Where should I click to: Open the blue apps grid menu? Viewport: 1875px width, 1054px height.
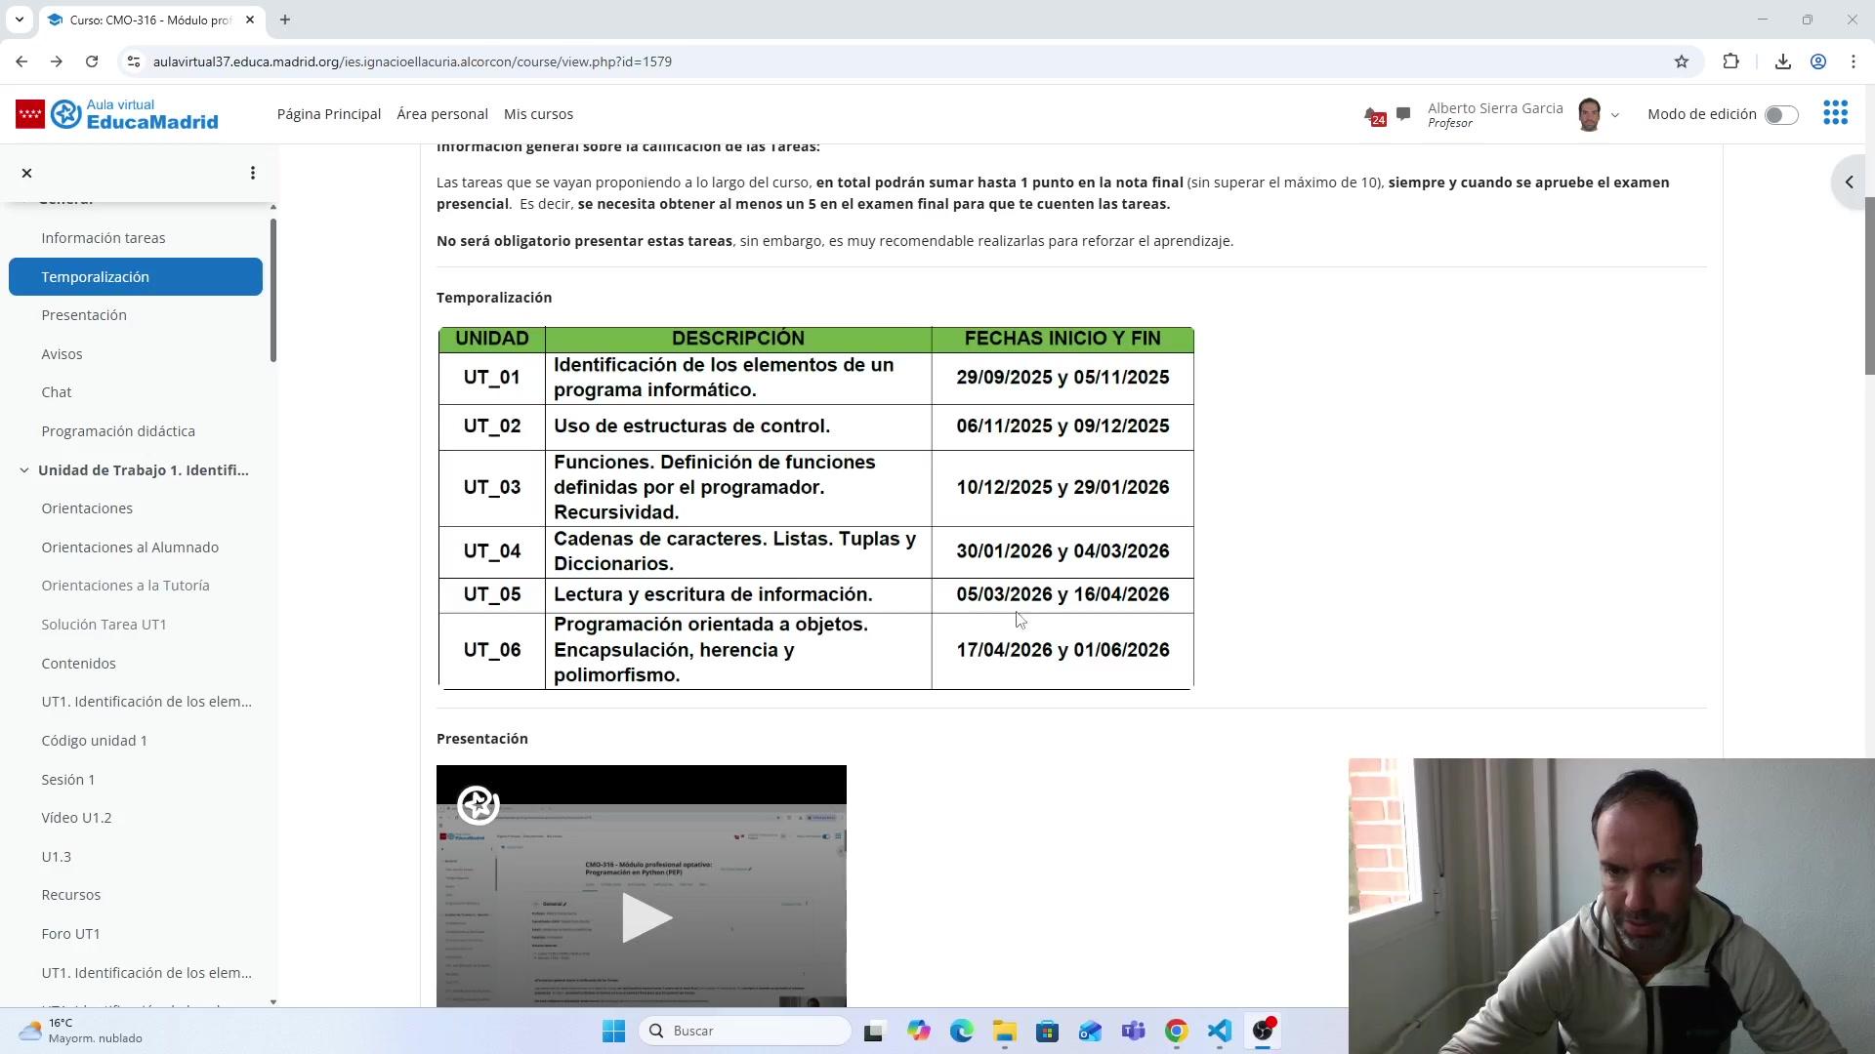coord(1835,113)
